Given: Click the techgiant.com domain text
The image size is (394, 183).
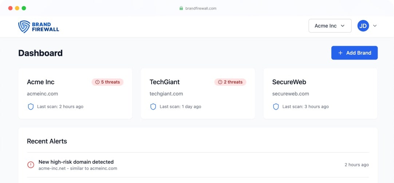Looking at the screenshot, I should pos(166,94).
